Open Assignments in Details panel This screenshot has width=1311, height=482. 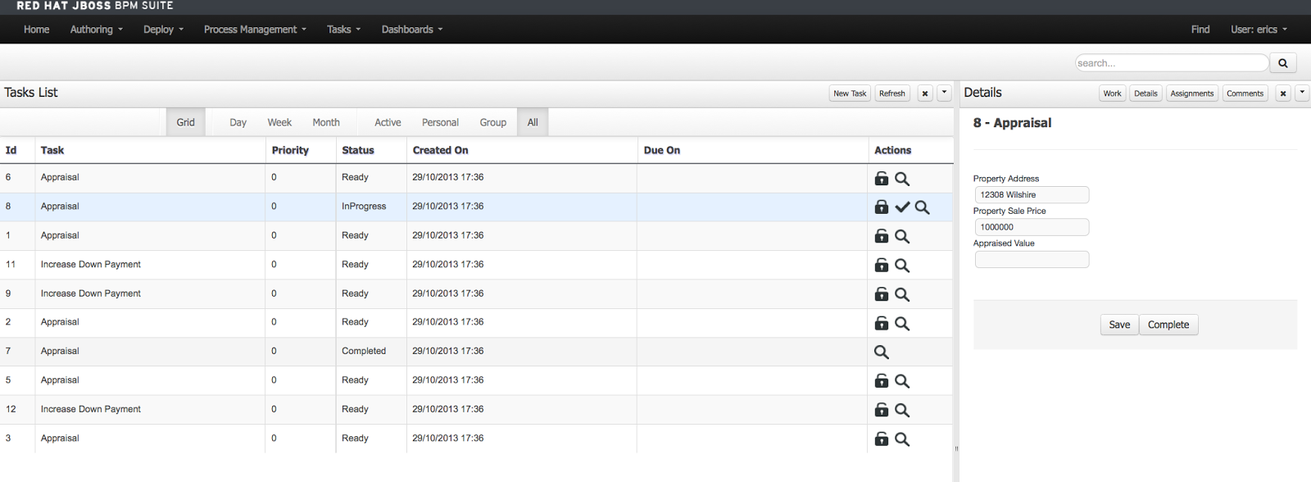coord(1192,93)
